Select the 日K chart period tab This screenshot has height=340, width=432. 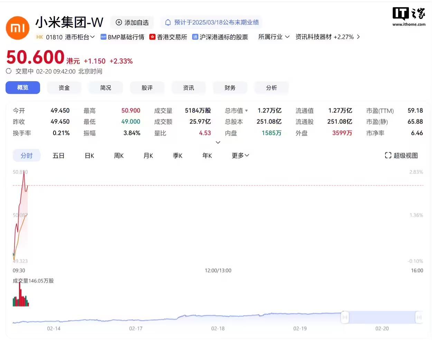point(89,155)
